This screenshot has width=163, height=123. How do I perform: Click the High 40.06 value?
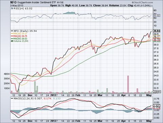[x=72, y=5]
